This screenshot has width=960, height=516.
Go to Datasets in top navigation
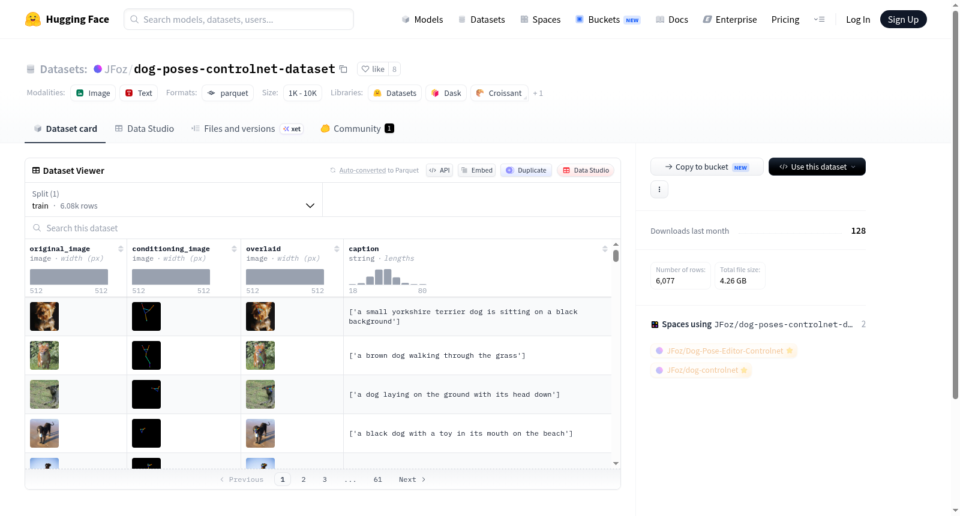481,19
